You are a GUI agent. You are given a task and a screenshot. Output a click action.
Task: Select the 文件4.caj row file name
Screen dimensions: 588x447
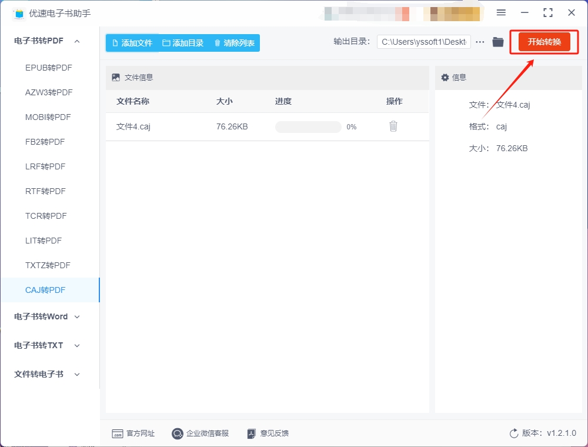(x=133, y=127)
